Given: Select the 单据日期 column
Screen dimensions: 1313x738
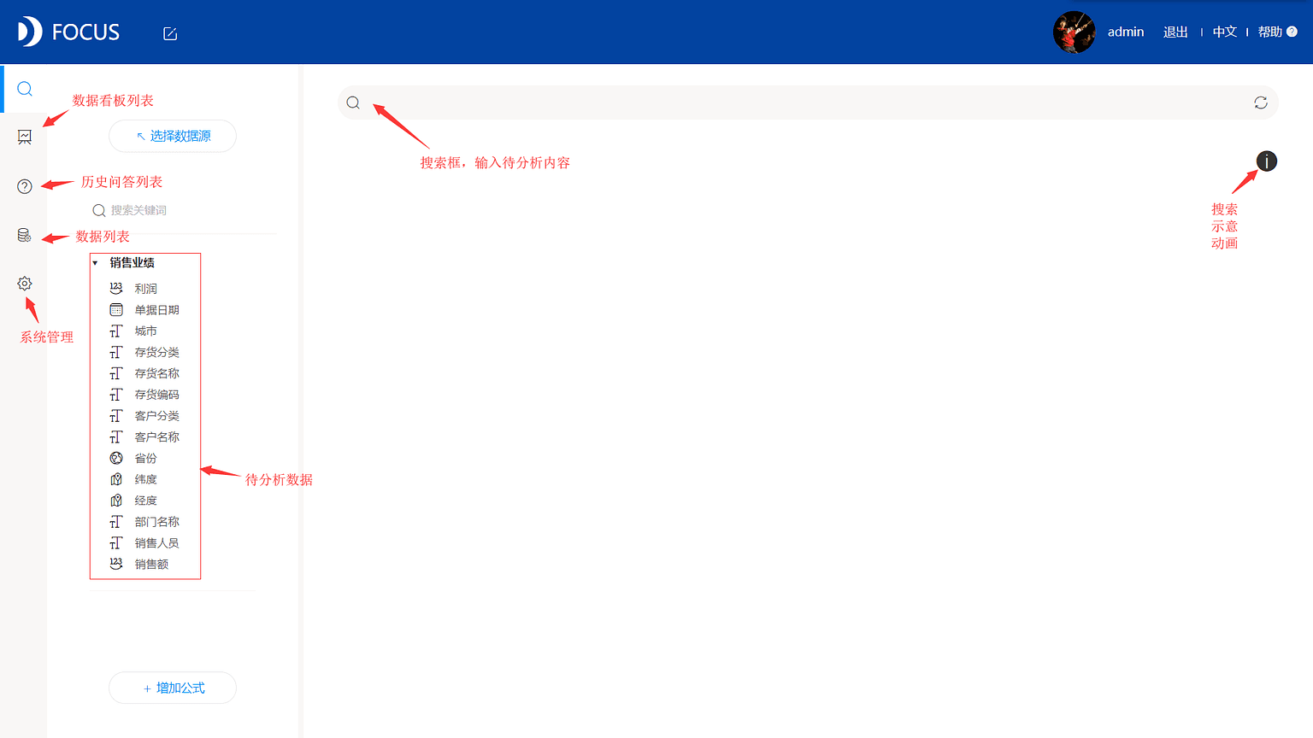Looking at the screenshot, I should (x=156, y=310).
